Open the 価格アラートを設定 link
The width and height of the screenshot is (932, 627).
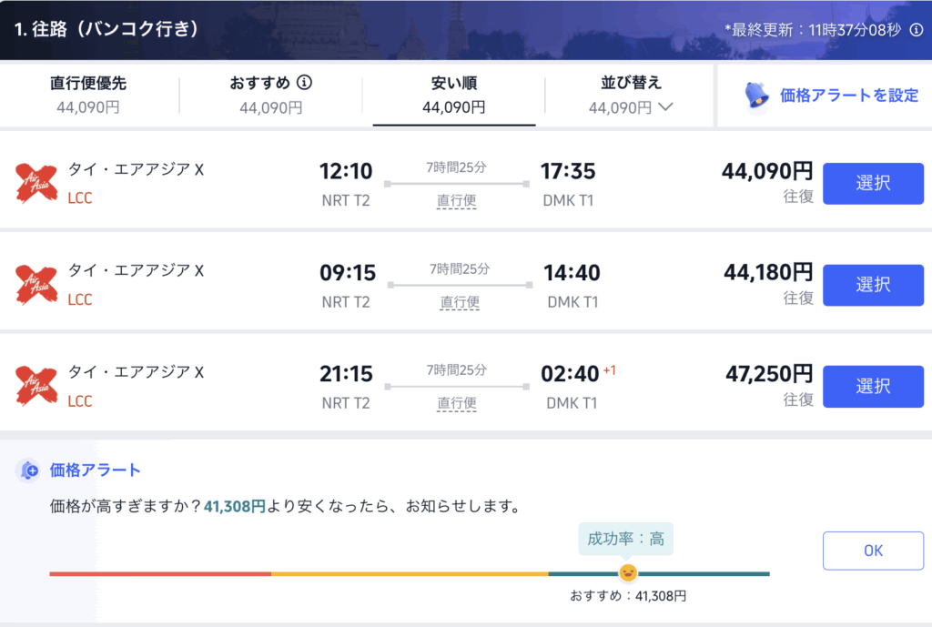(849, 95)
